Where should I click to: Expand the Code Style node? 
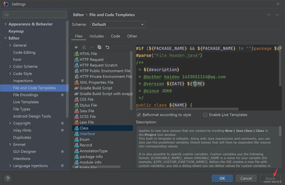pos(10,74)
